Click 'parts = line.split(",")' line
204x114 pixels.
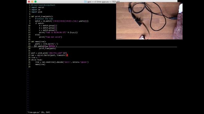(47, 44)
